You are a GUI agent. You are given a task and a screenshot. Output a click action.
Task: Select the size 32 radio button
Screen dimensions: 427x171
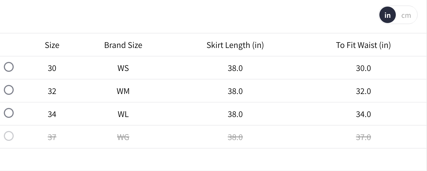coord(9,90)
